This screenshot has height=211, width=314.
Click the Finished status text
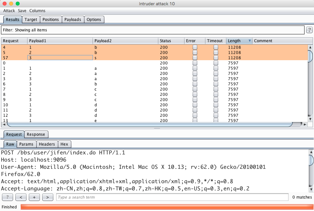pyautogui.click(x=9, y=207)
